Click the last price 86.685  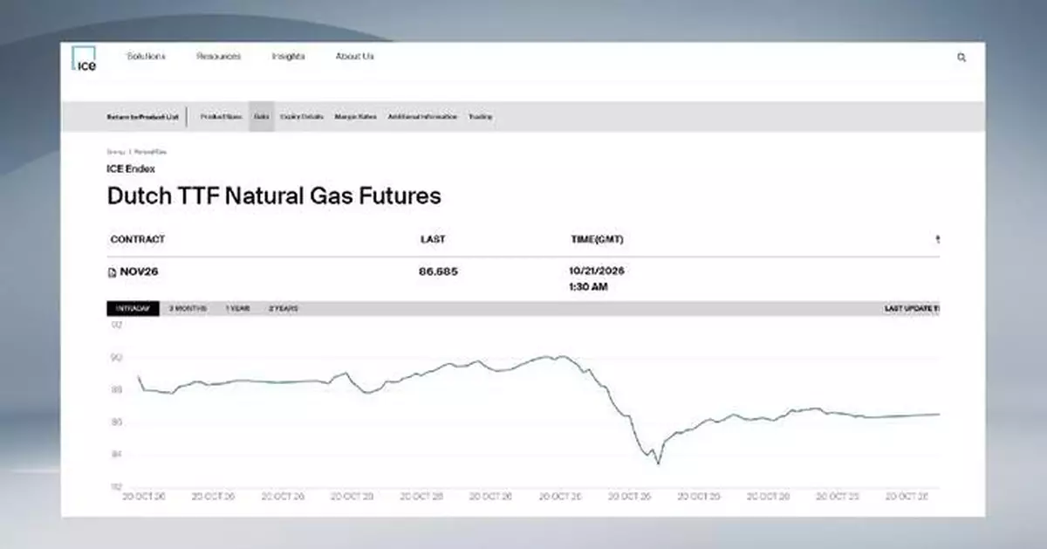(438, 272)
